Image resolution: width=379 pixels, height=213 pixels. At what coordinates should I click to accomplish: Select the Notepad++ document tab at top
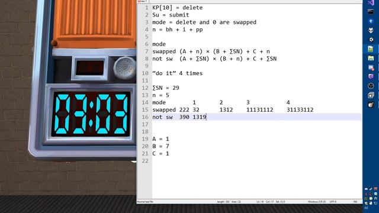pyautogui.click(x=142, y=1)
